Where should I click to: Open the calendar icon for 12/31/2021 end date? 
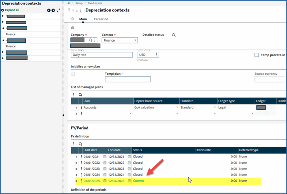point(129,157)
